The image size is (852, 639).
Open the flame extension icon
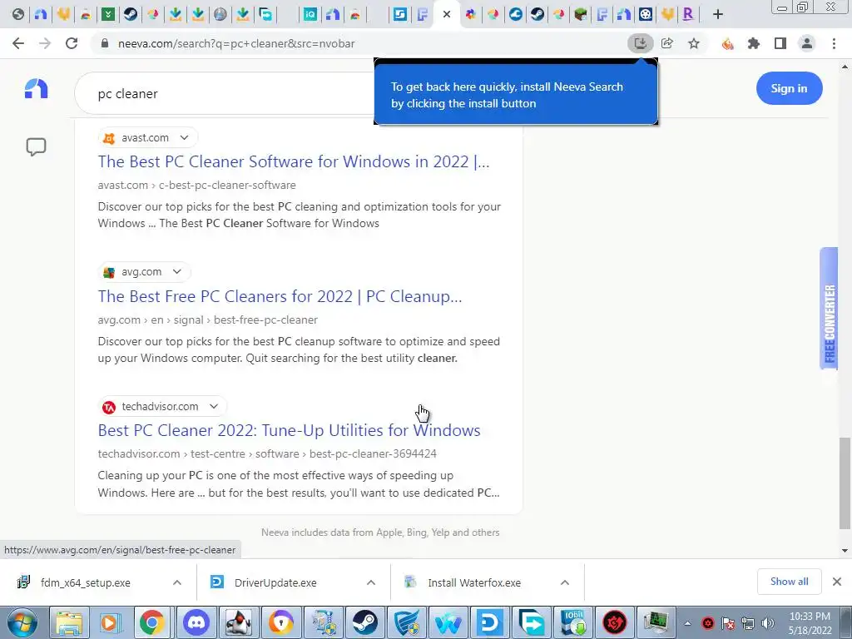click(x=727, y=43)
